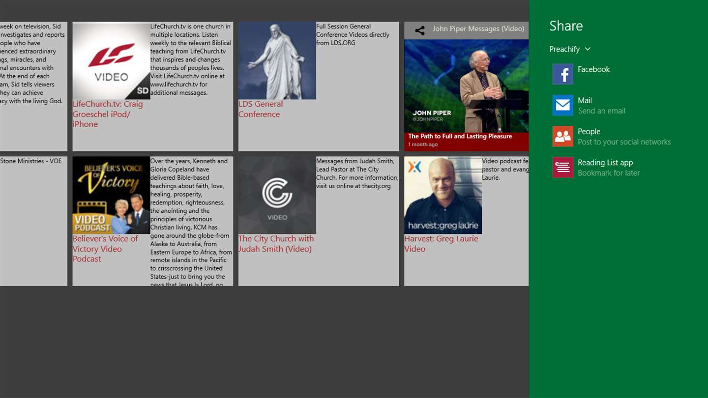Image resolution: width=708 pixels, height=398 pixels.
Task: Open The City Church with Judah Smith link
Action: click(x=276, y=244)
